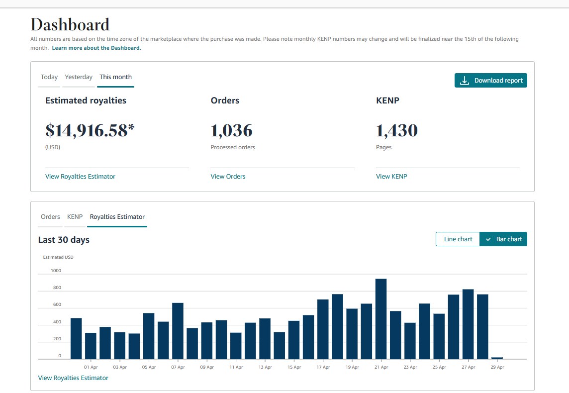Click the 09 Apr axis label
The image size is (569, 393).
coord(207,367)
